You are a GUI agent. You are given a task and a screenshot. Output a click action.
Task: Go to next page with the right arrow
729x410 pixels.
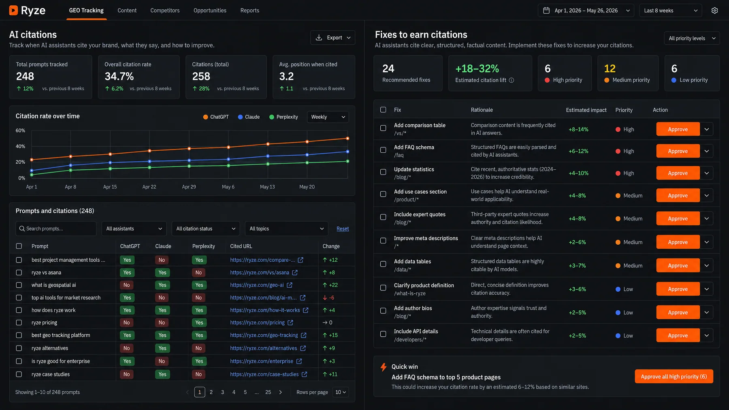point(280,392)
